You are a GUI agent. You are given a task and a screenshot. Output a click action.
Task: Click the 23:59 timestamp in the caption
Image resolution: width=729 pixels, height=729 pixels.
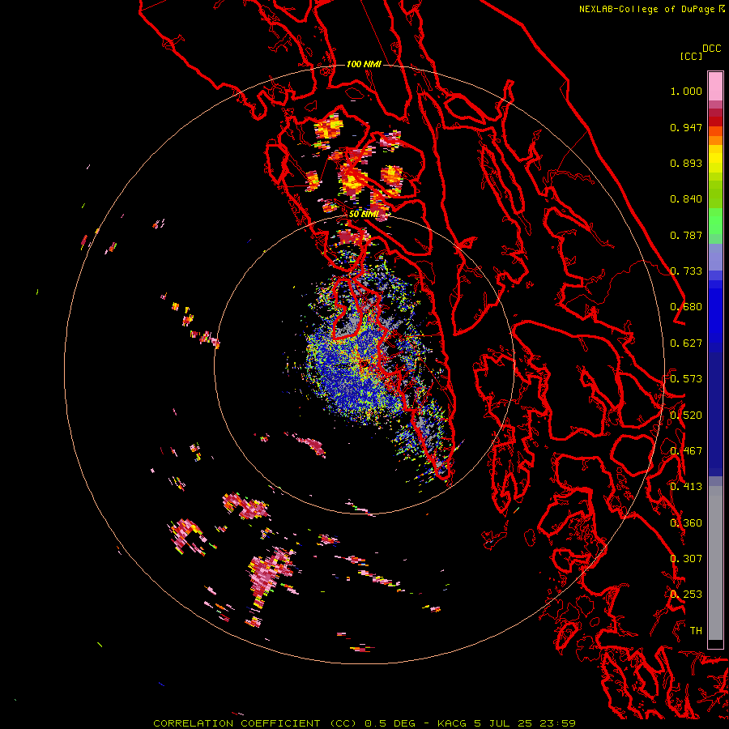[x=557, y=723]
